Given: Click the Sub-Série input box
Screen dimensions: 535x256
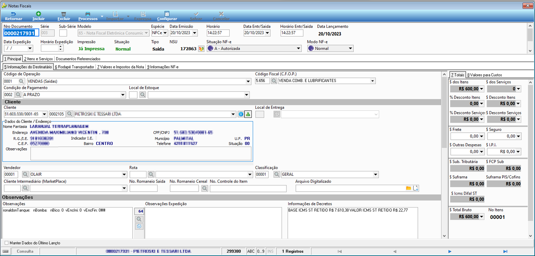Looking at the screenshot, I should pos(63,33).
